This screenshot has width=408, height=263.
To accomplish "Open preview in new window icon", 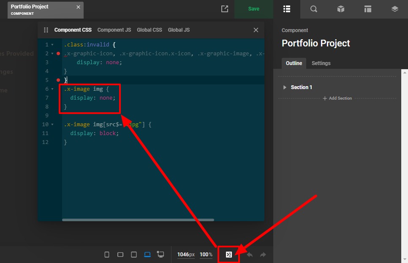I will (x=225, y=9).
